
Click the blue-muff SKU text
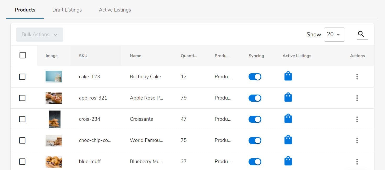click(x=90, y=162)
